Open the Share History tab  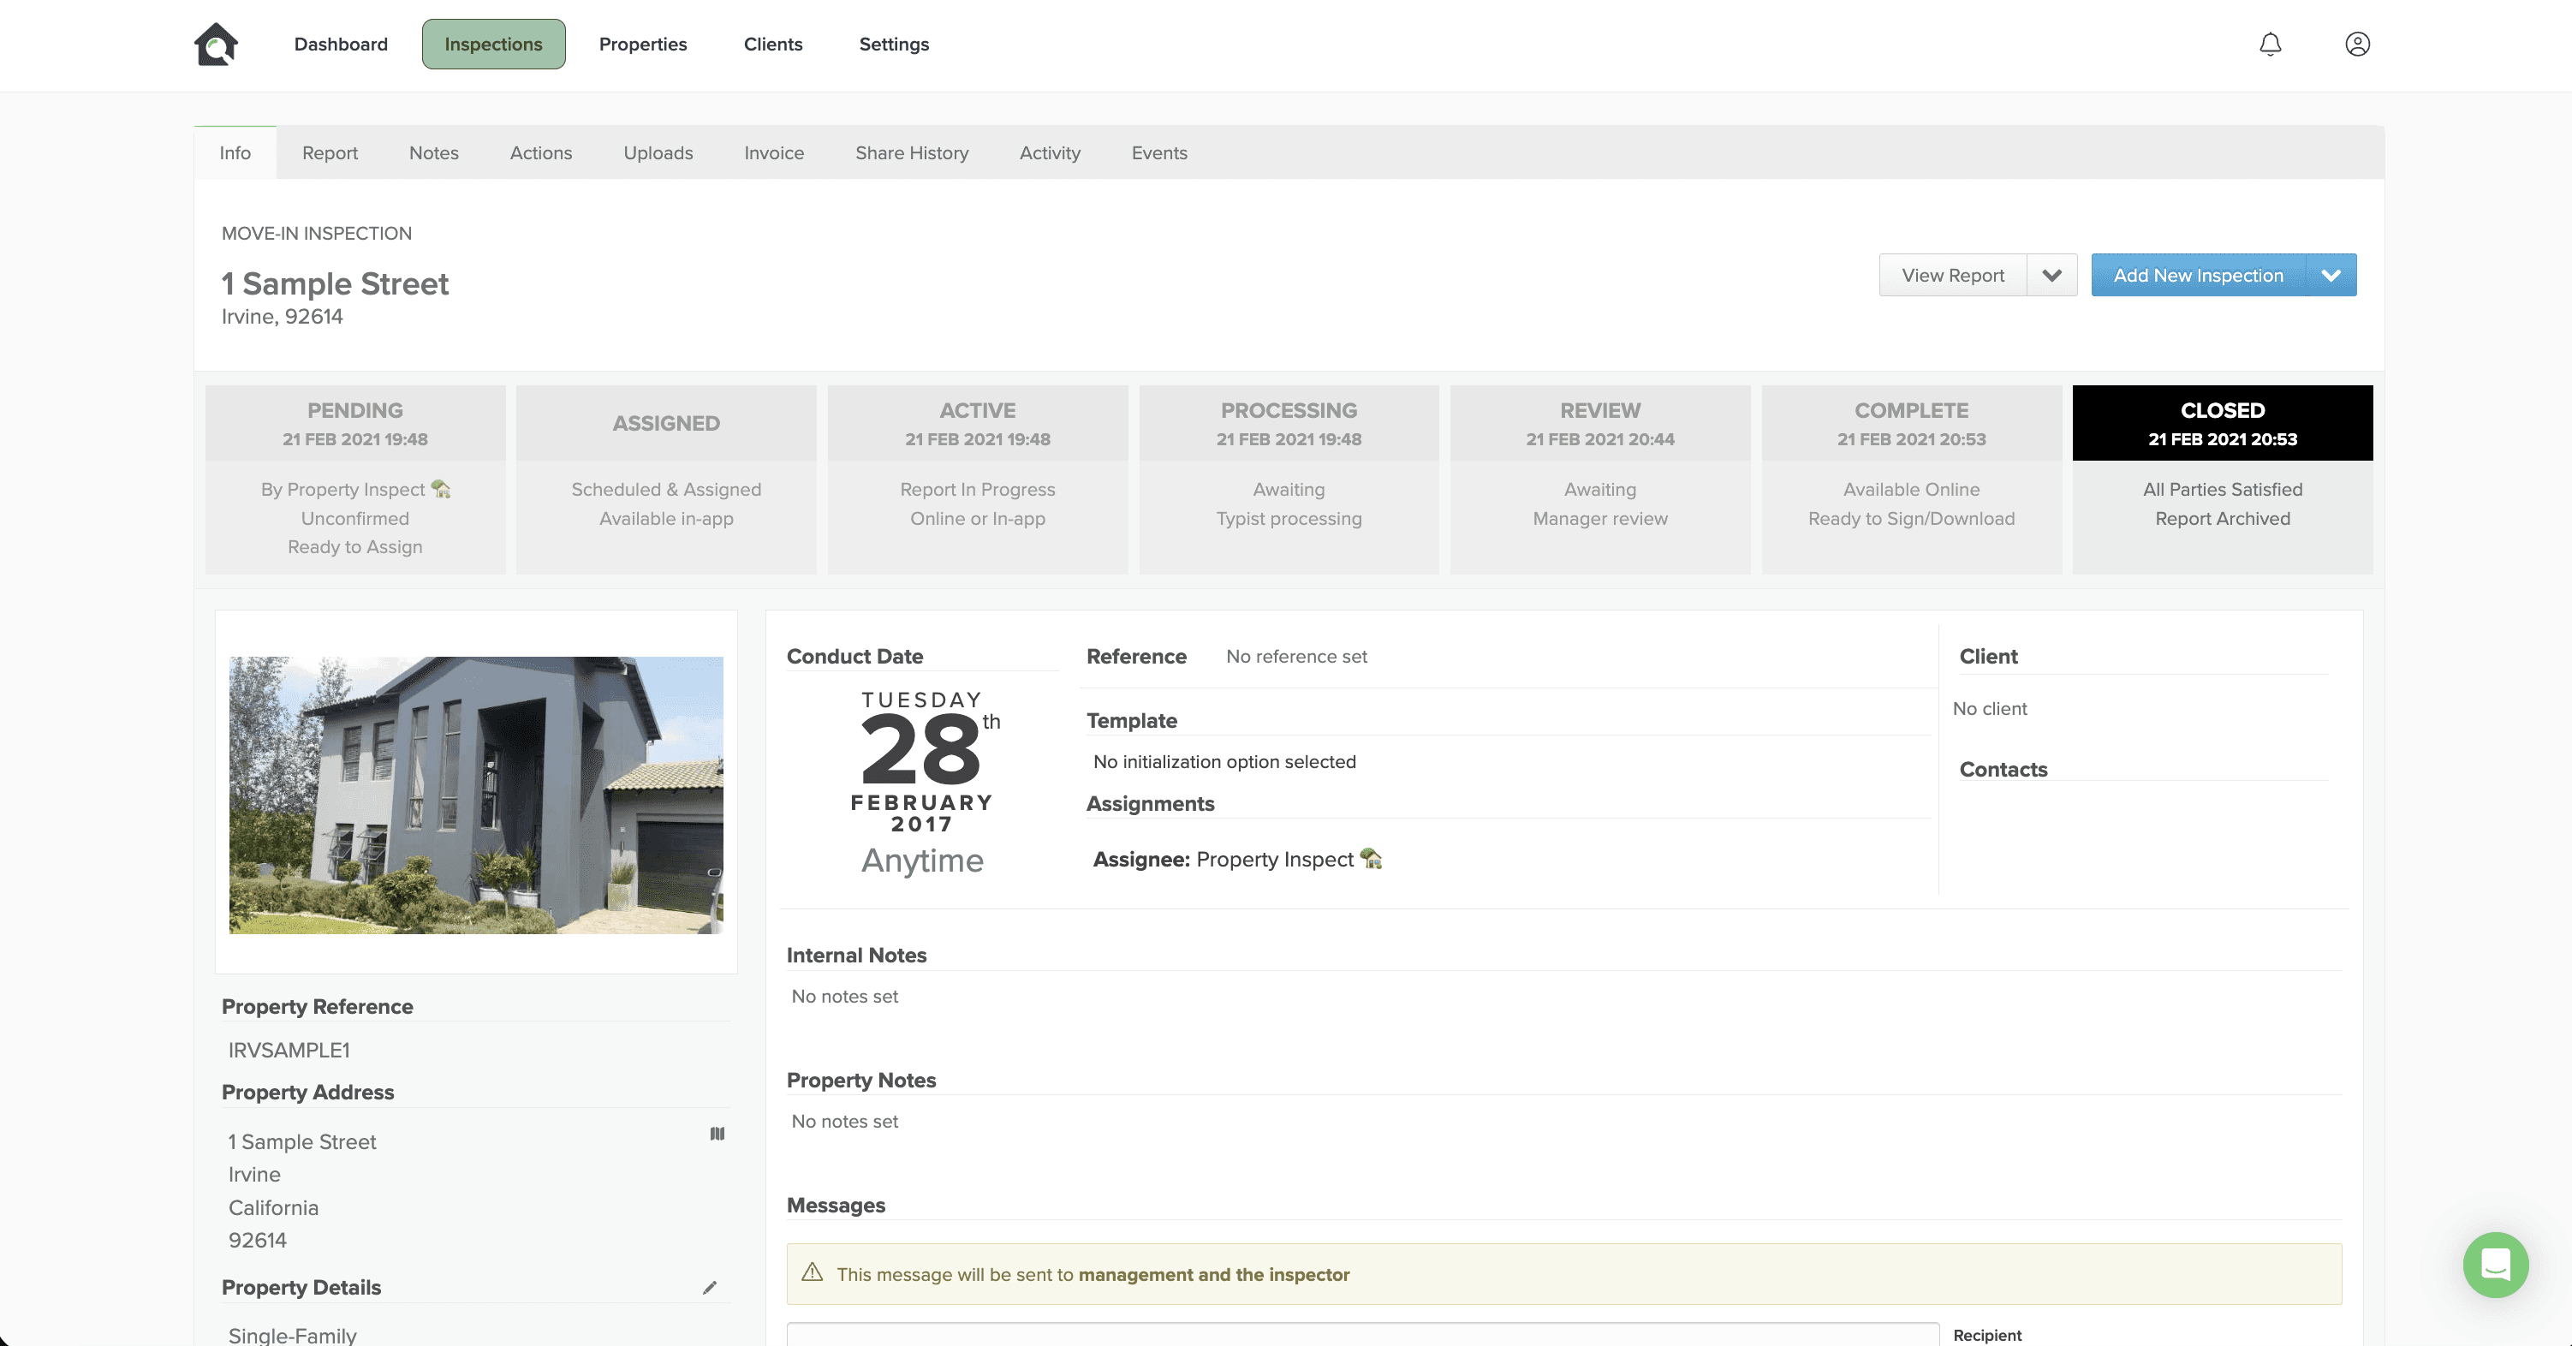click(x=912, y=152)
